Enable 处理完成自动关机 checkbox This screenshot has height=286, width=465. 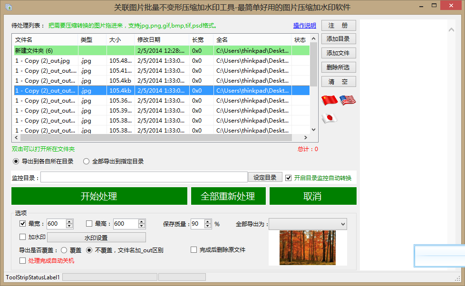click(22, 260)
